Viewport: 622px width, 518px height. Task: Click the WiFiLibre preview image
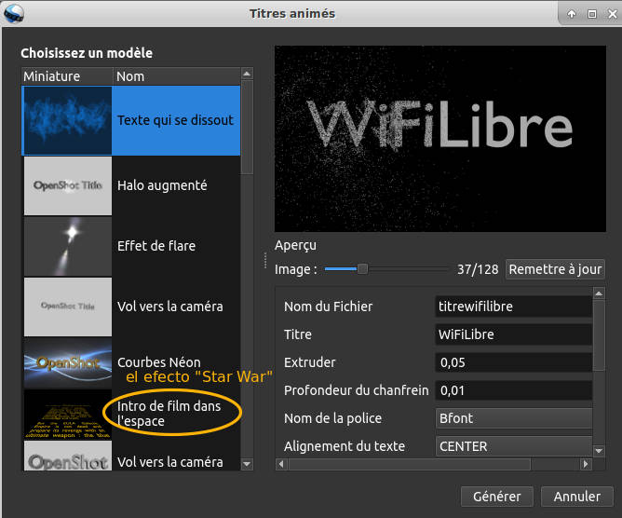440,139
